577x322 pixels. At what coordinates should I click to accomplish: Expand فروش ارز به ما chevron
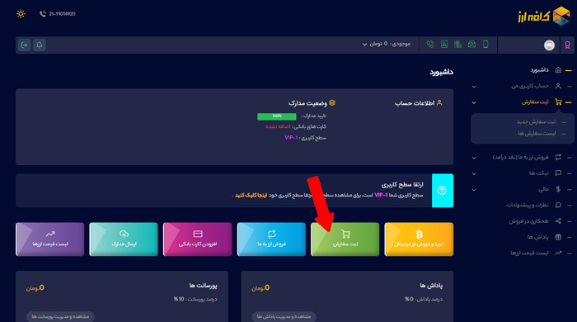pyautogui.click(x=474, y=158)
